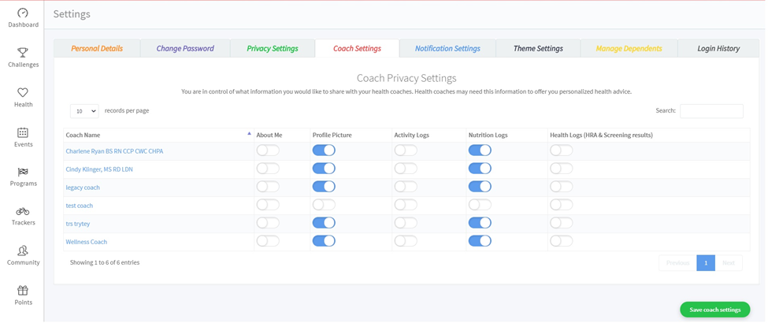
Task: Enable Activity Logs for Wellness Coach
Action: [406, 241]
